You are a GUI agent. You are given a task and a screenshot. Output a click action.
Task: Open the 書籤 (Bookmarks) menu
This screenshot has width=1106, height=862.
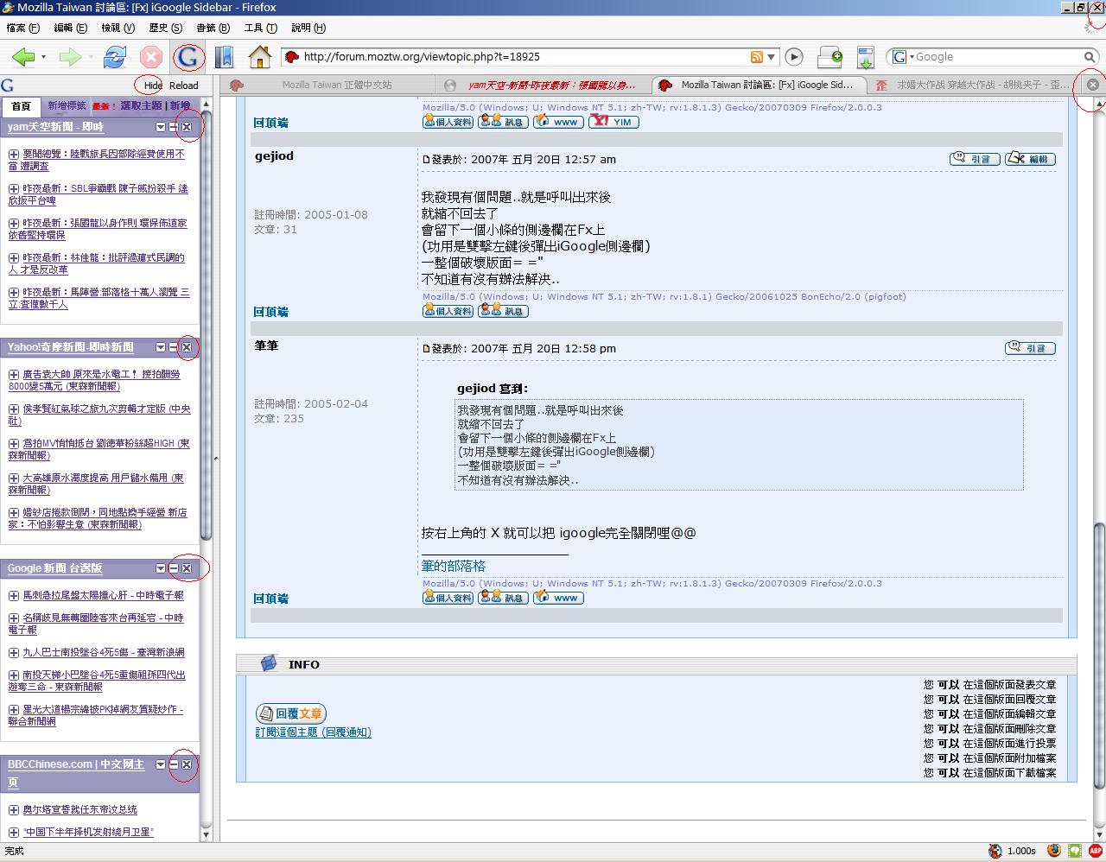click(x=212, y=28)
